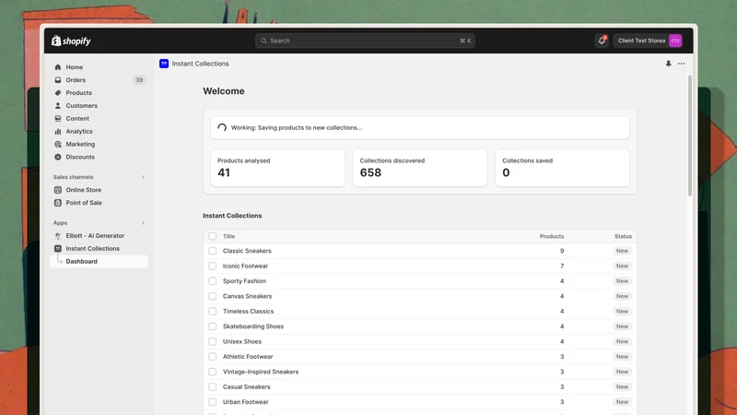This screenshot has height=415, width=737.
Task: Click the Home icon in sidebar
Action: coord(58,66)
